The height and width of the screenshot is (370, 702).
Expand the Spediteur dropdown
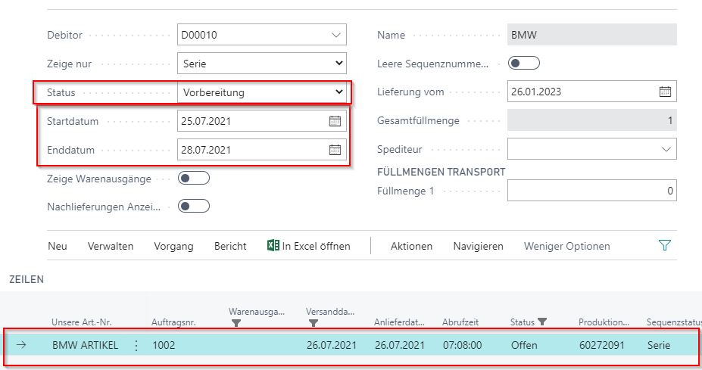[666, 150]
